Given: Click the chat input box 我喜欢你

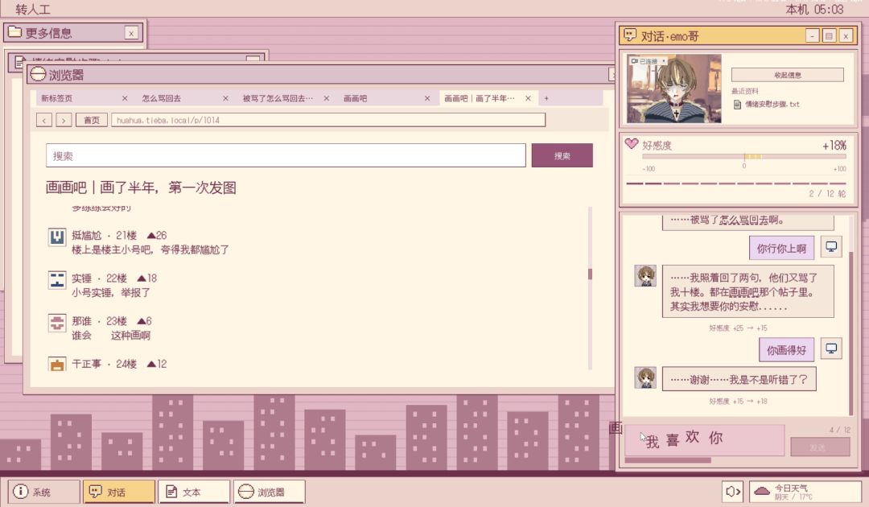Looking at the screenshot, I should 704,440.
